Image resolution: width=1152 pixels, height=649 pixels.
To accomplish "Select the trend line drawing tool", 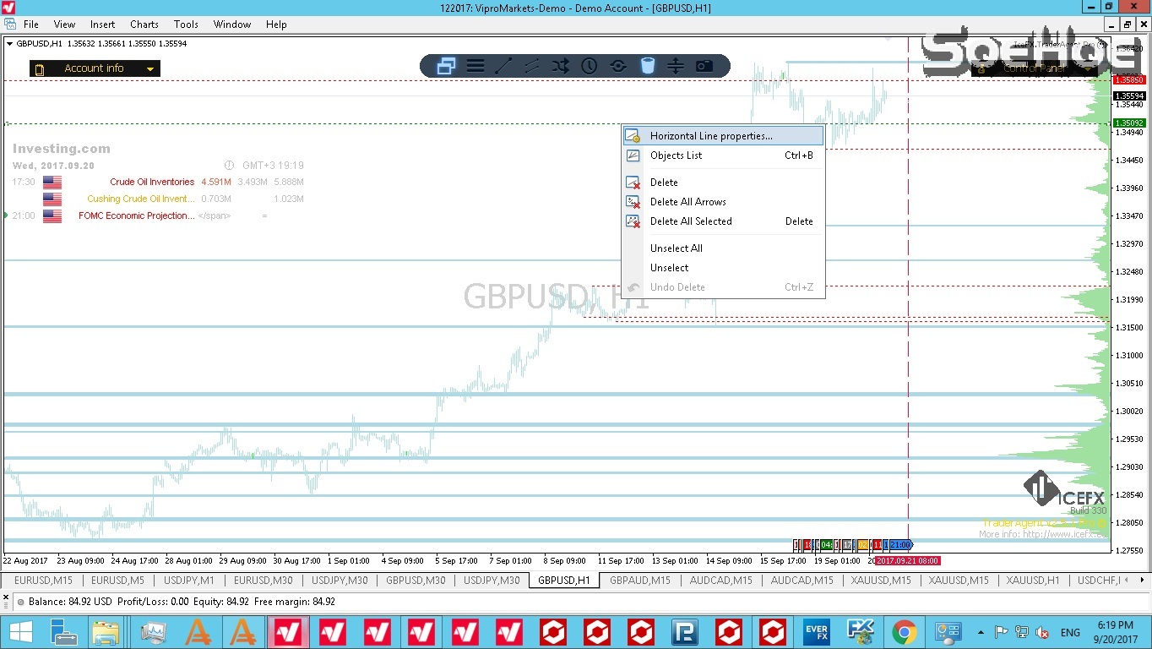I will [503, 66].
